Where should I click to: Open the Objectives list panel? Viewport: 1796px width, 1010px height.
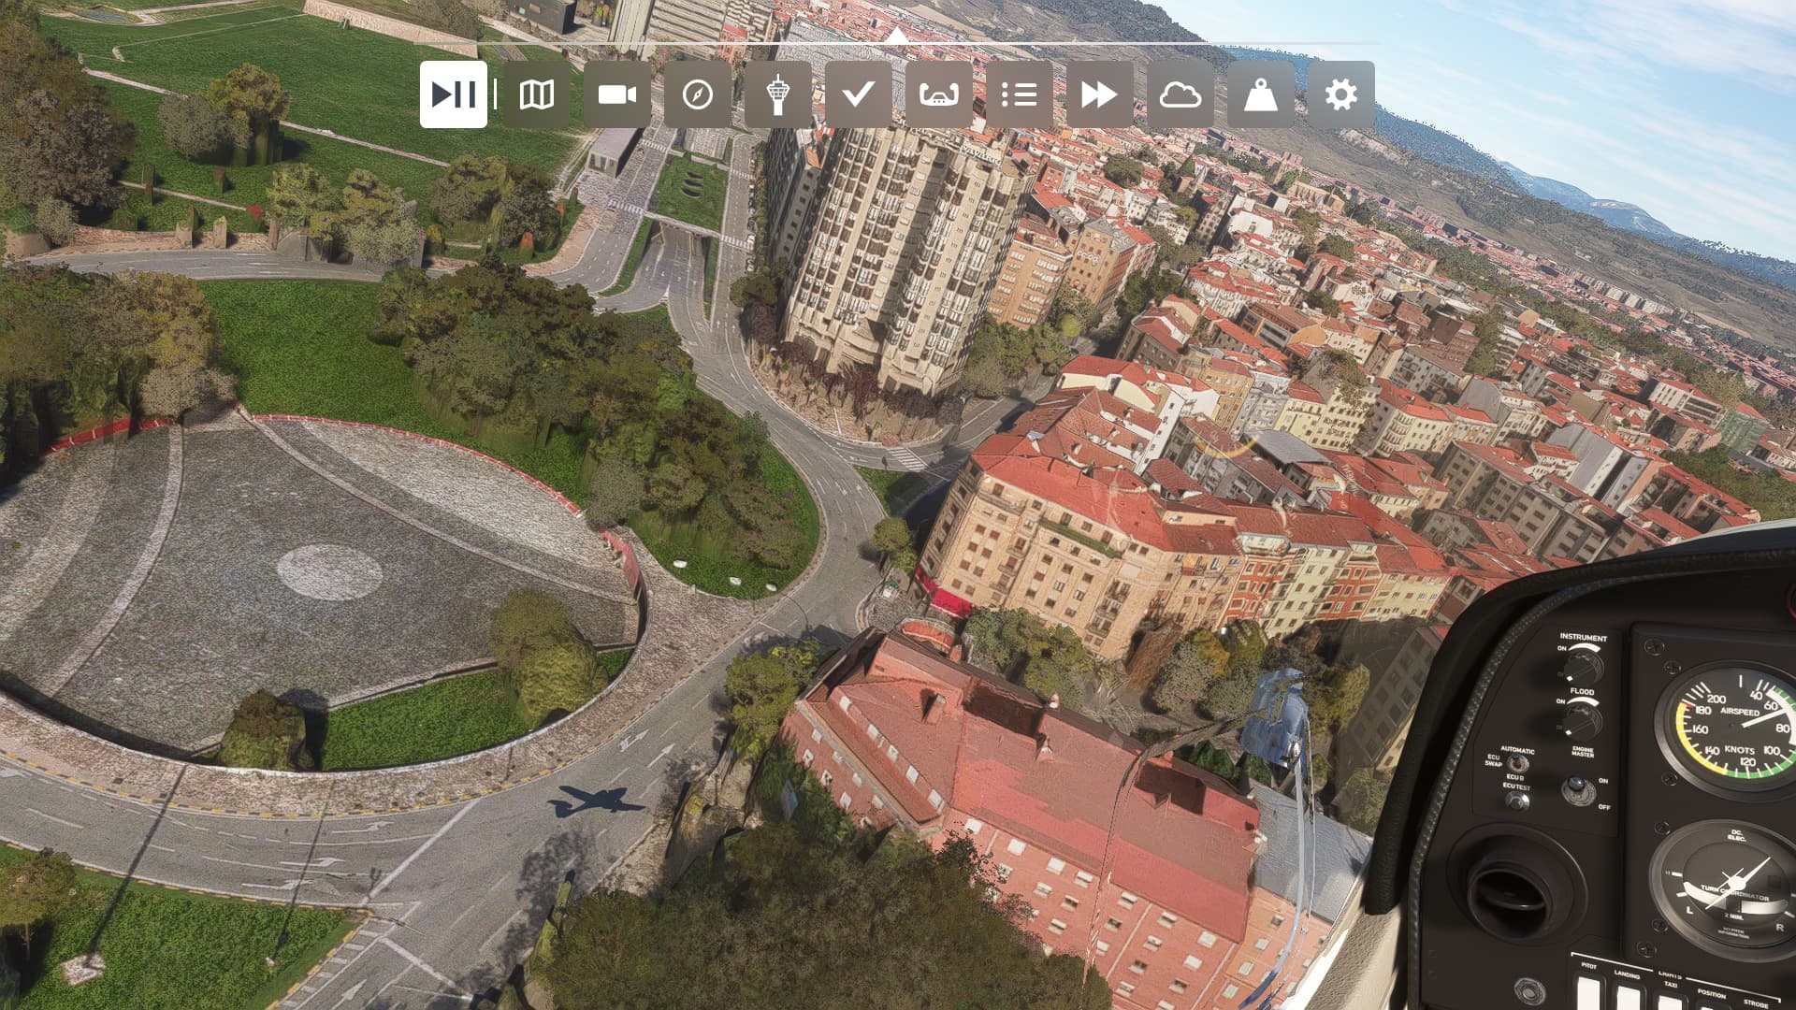pos(1019,94)
